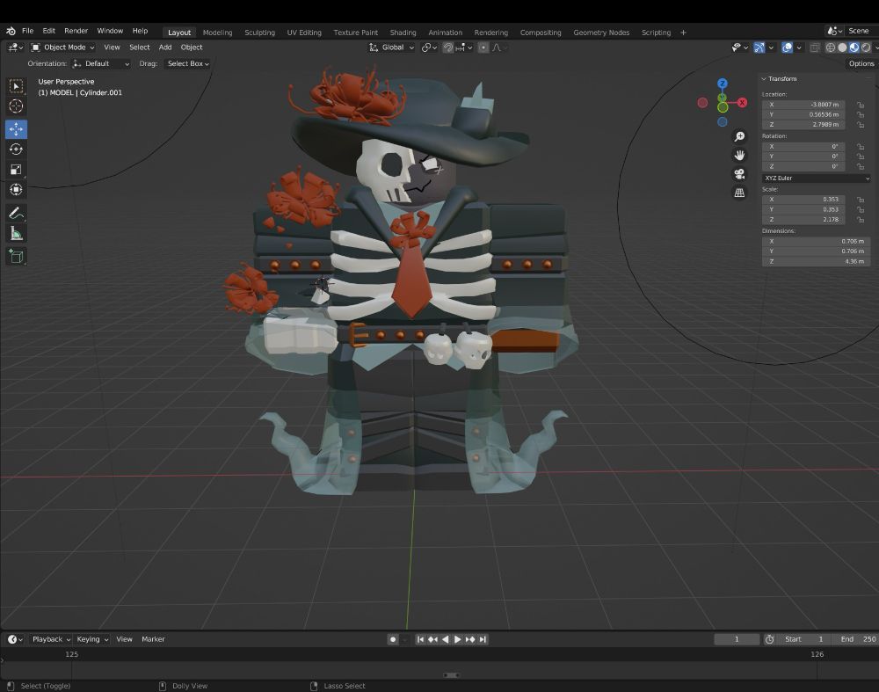Open the Keying dropdown
The image size is (879, 692).
92,639
